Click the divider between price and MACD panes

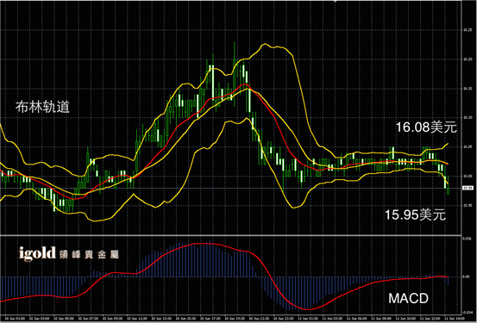tap(230, 235)
